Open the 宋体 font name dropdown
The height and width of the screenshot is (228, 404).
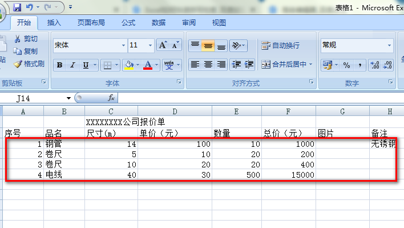tap(123, 45)
